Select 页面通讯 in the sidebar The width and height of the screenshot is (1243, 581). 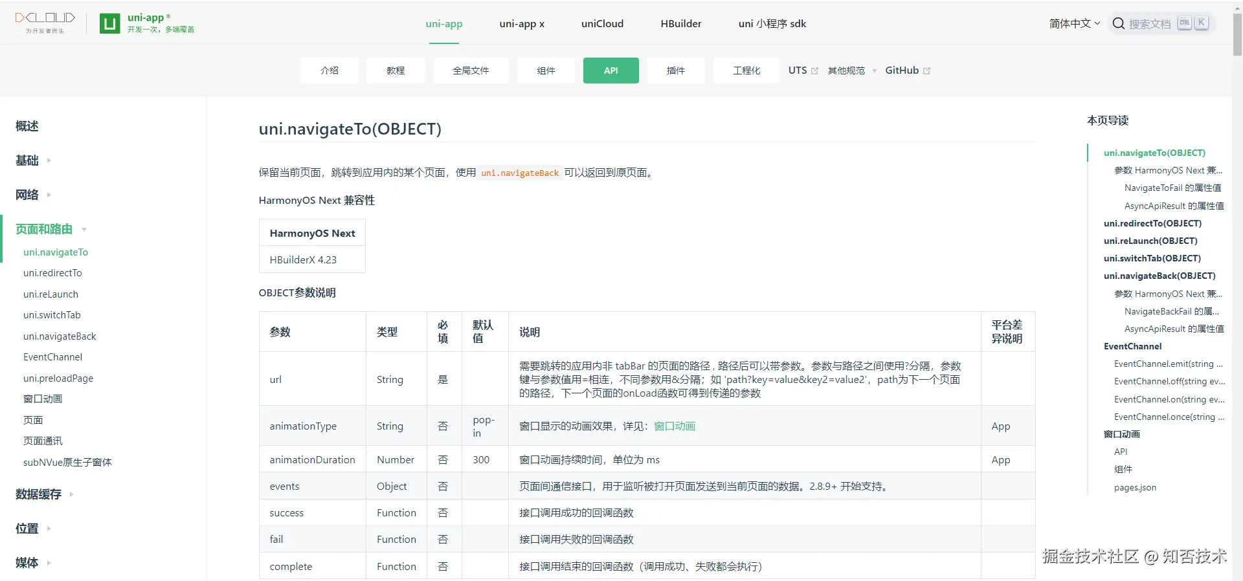pos(43,441)
